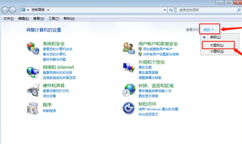Image resolution: width=242 pixels, height=144 pixels.
Task: Open the 查看(V) menu
Action: click(x=39, y=19)
